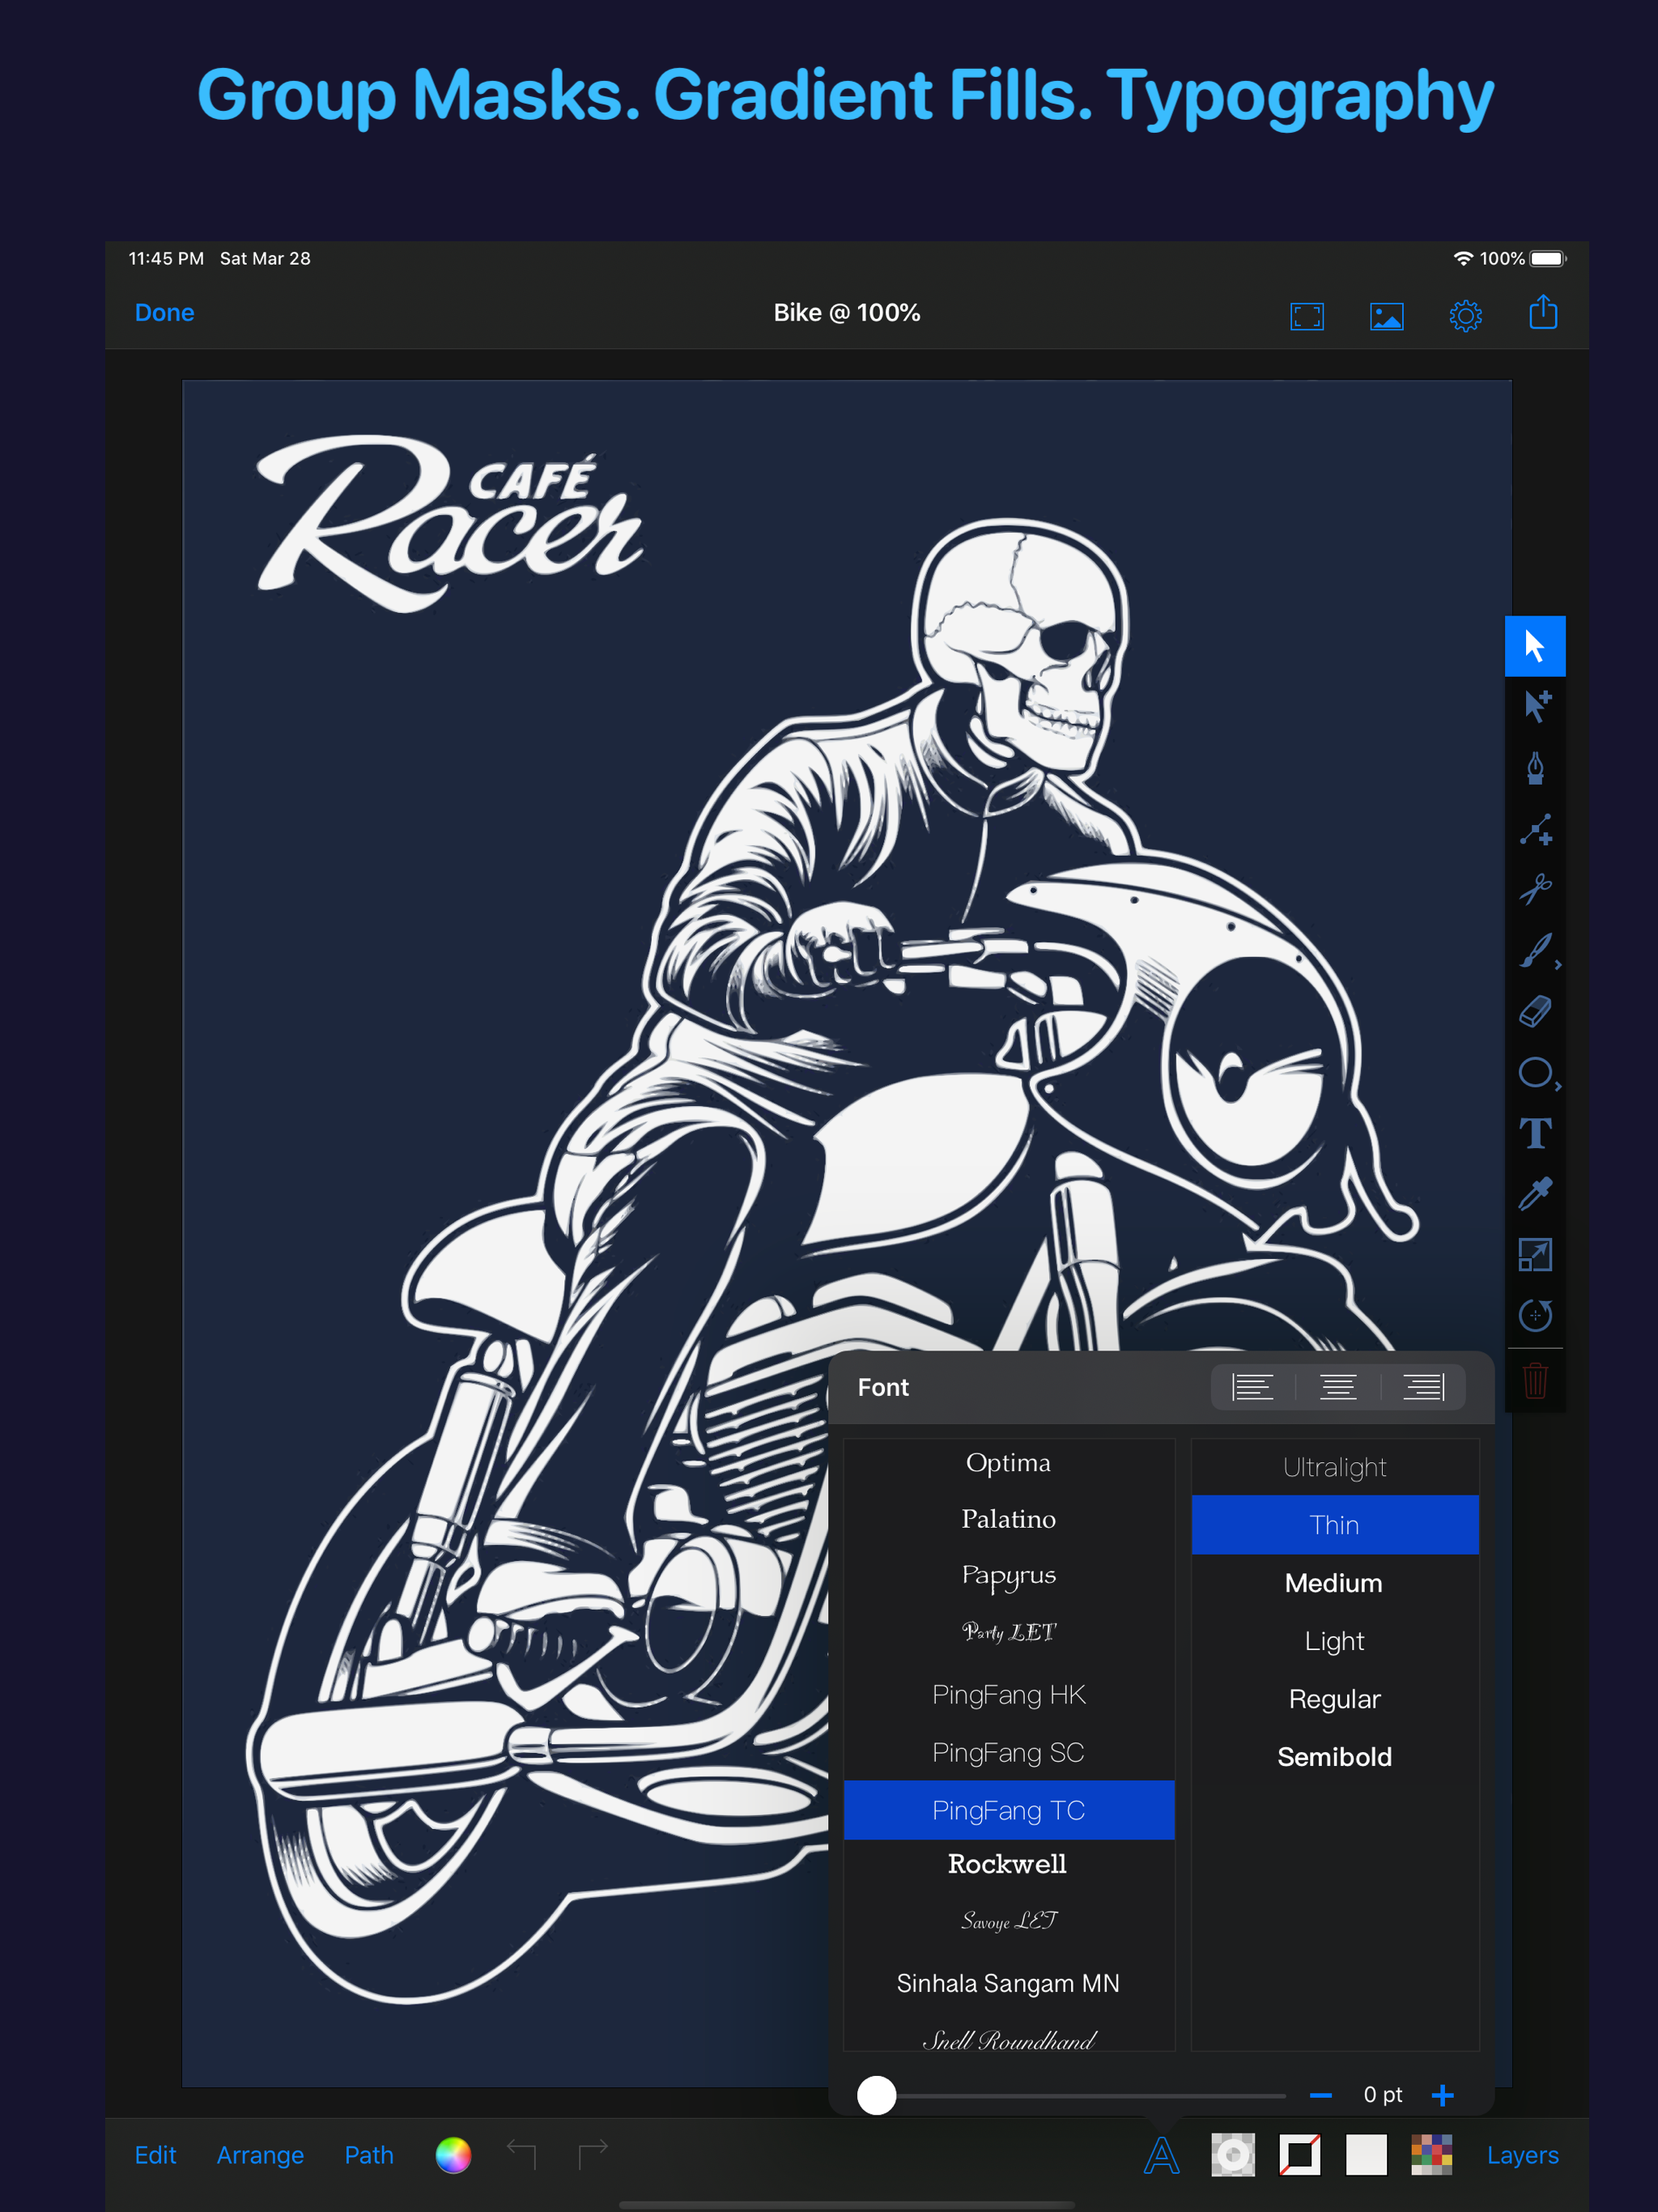Choose the Semibold font weight
The width and height of the screenshot is (1658, 2212).
click(x=1334, y=1757)
